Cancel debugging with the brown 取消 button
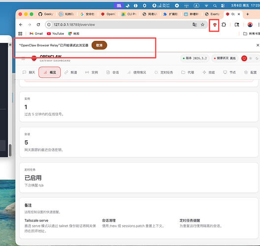The width and height of the screenshot is (260, 246). pyautogui.click(x=99, y=45)
